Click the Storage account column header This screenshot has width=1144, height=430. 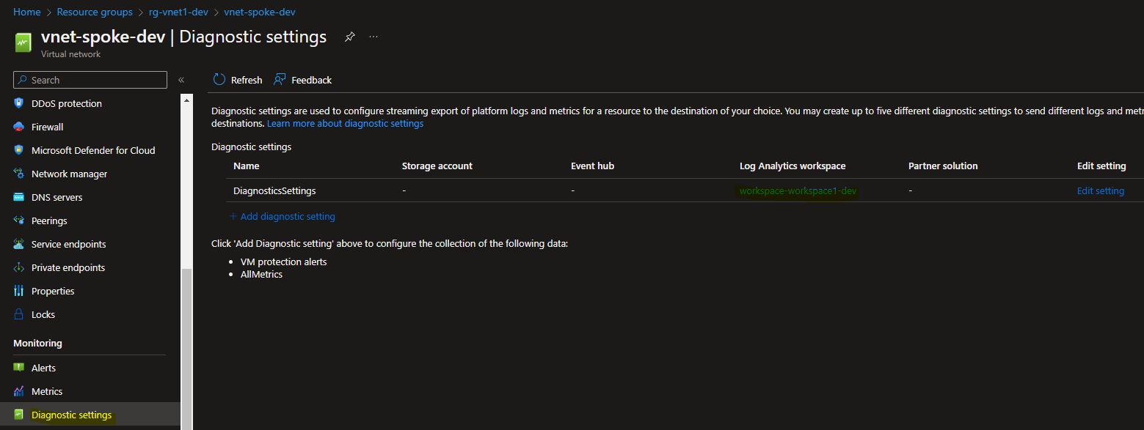pos(437,166)
